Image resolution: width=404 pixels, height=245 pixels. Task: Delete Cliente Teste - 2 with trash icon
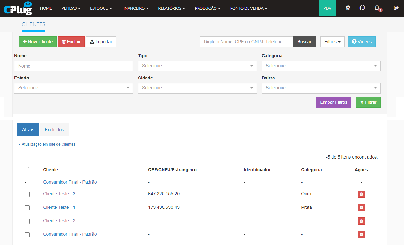361,221
